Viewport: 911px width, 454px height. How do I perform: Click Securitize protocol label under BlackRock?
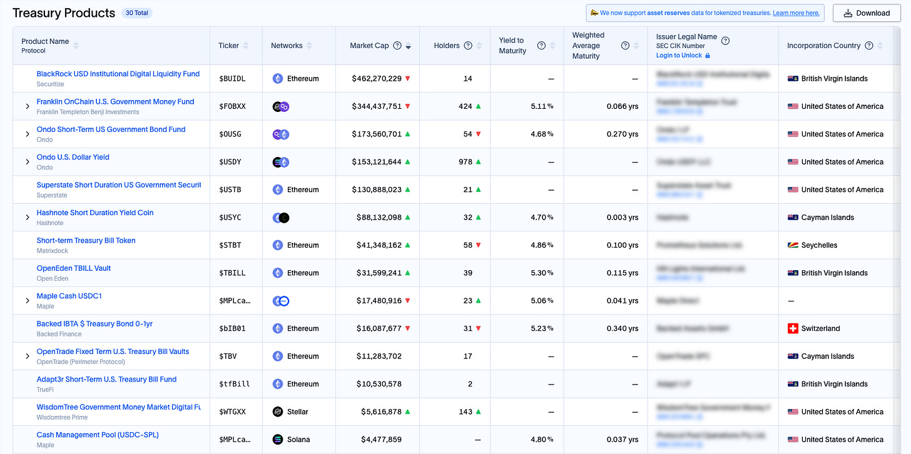coord(50,84)
